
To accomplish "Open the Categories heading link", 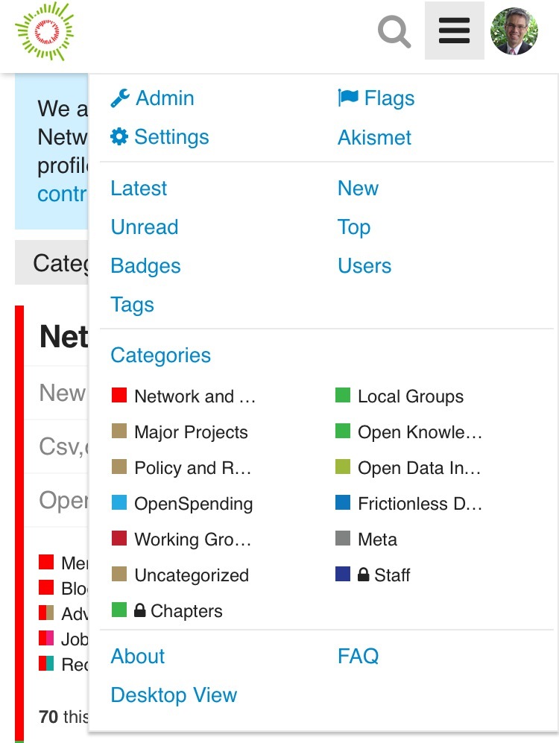I will point(160,355).
